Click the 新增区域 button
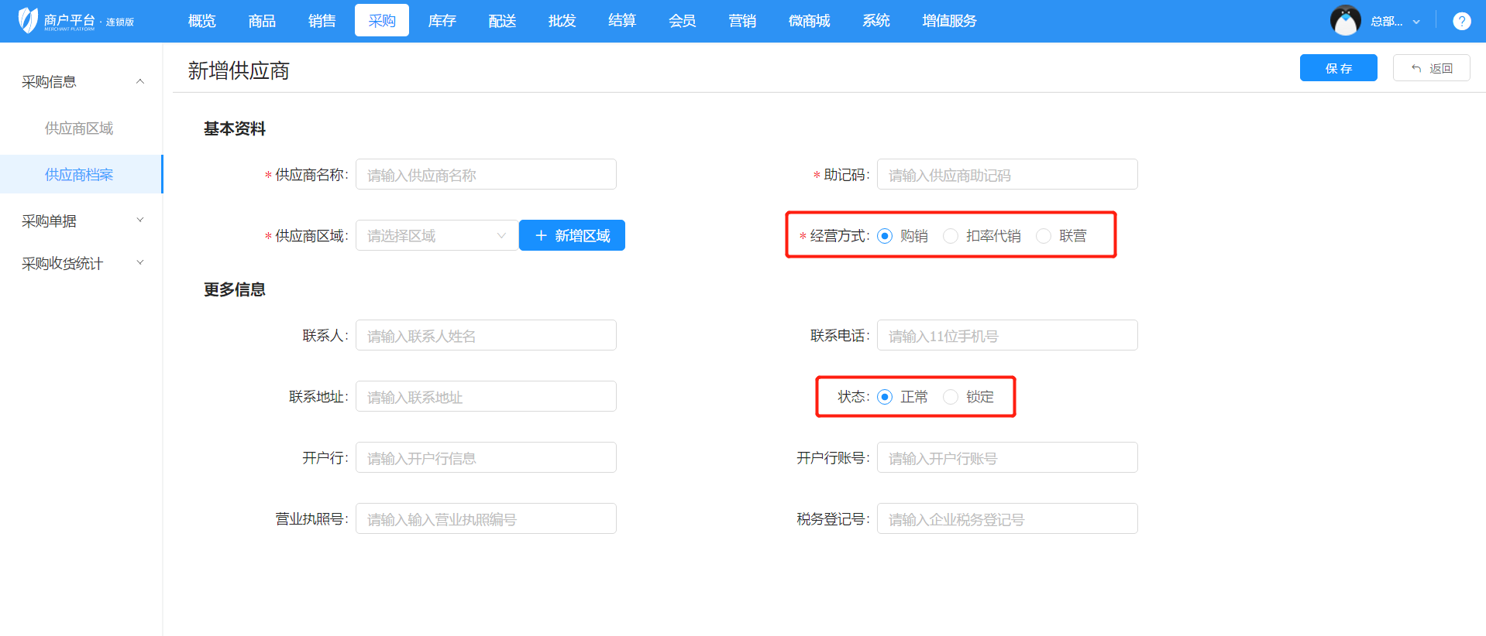The width and height of the screenshot is (1486, 636). [572, 236]
